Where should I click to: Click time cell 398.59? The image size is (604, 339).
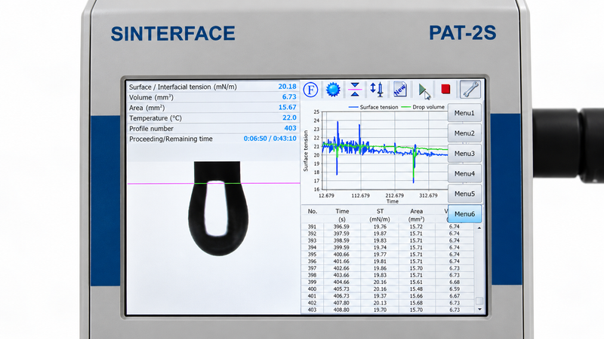tap(341, 240)
